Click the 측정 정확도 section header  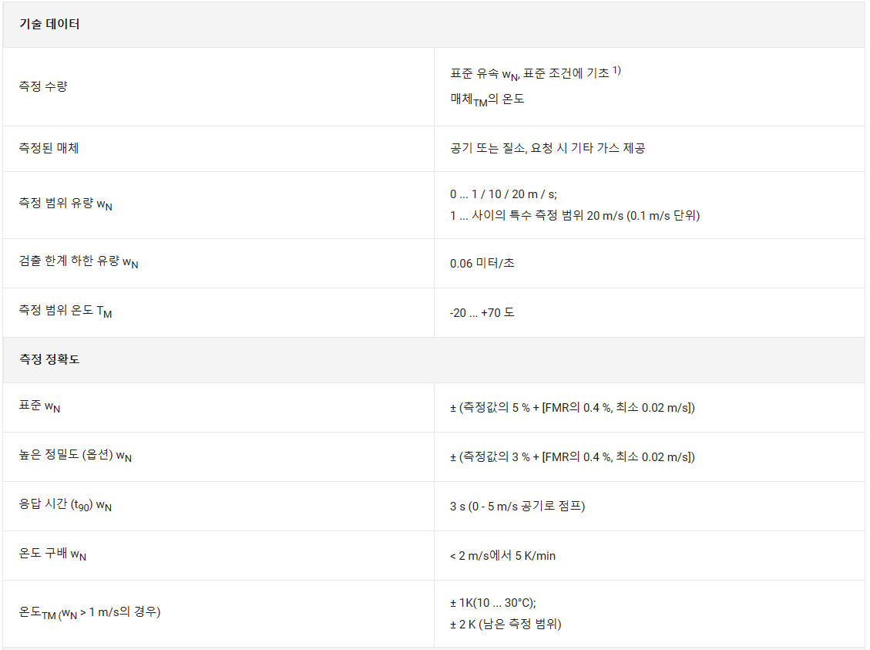pos(49,359)
